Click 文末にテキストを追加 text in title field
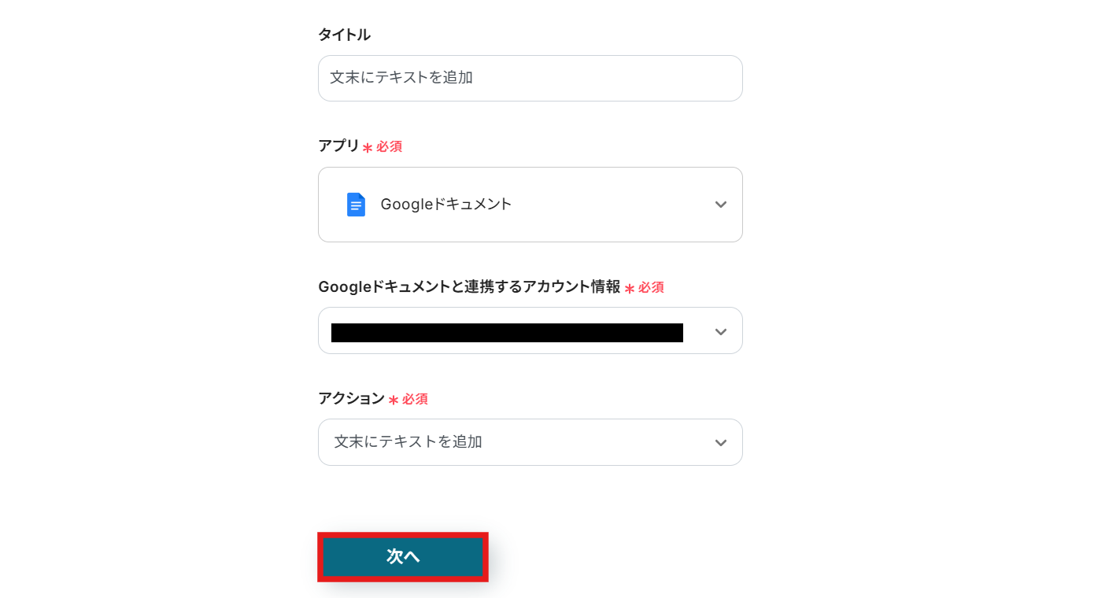The width and height of the screenshot is (1120, 598). click(x=401, y=78)
